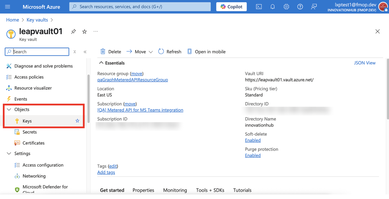Open the more options ellipsis
Screen dimensions: 389x199
click(x=96, y=31)
